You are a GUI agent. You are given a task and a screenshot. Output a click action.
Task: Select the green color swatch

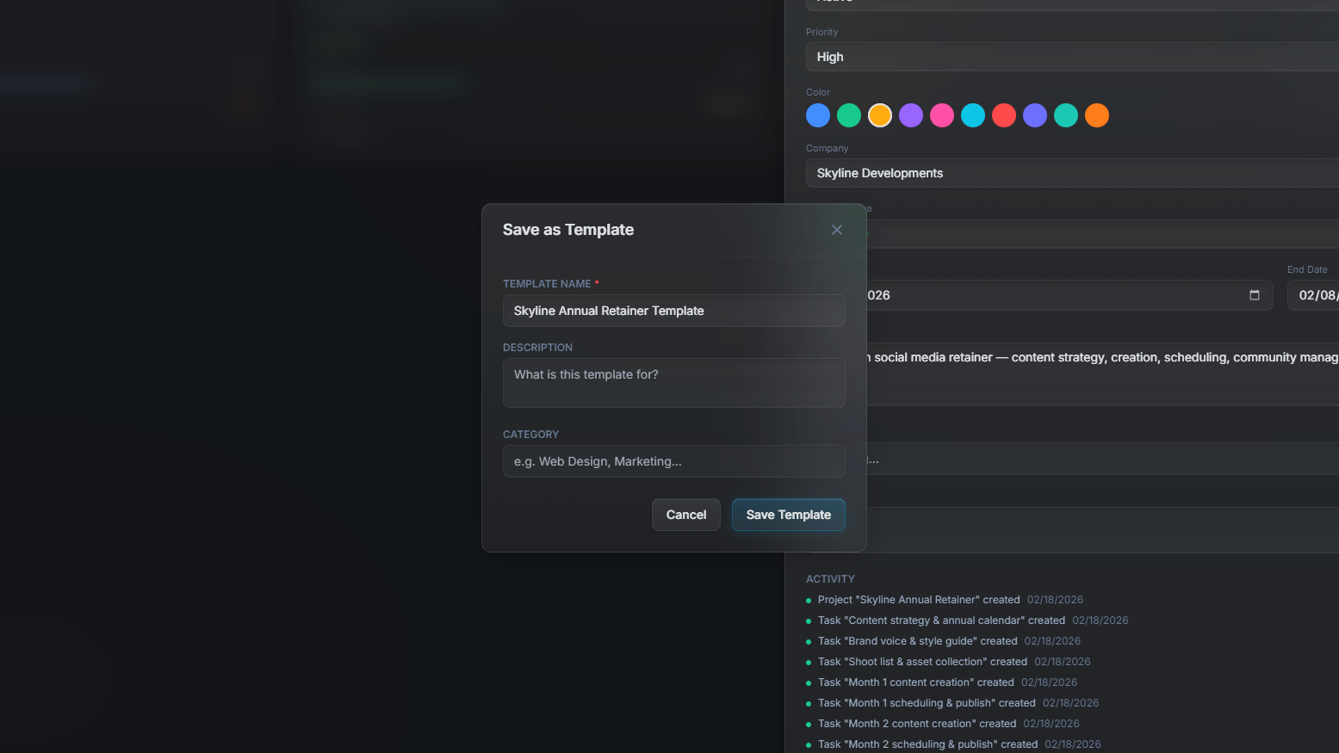[x=849, y=115]
